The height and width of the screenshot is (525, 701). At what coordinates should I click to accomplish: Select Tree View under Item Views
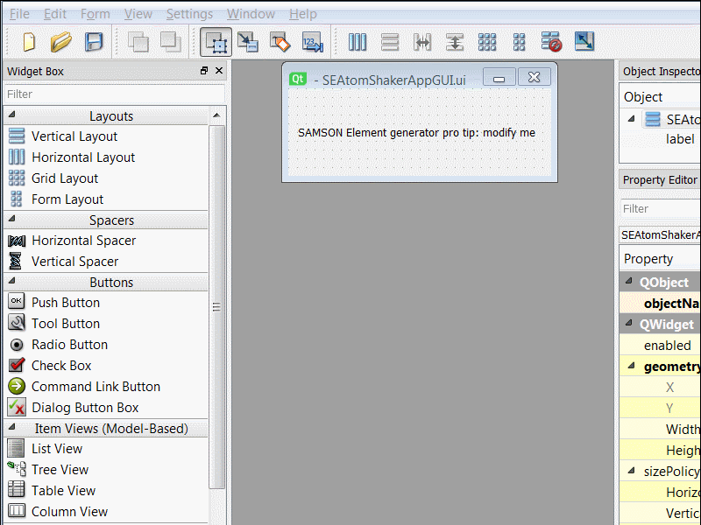point(60,469)
